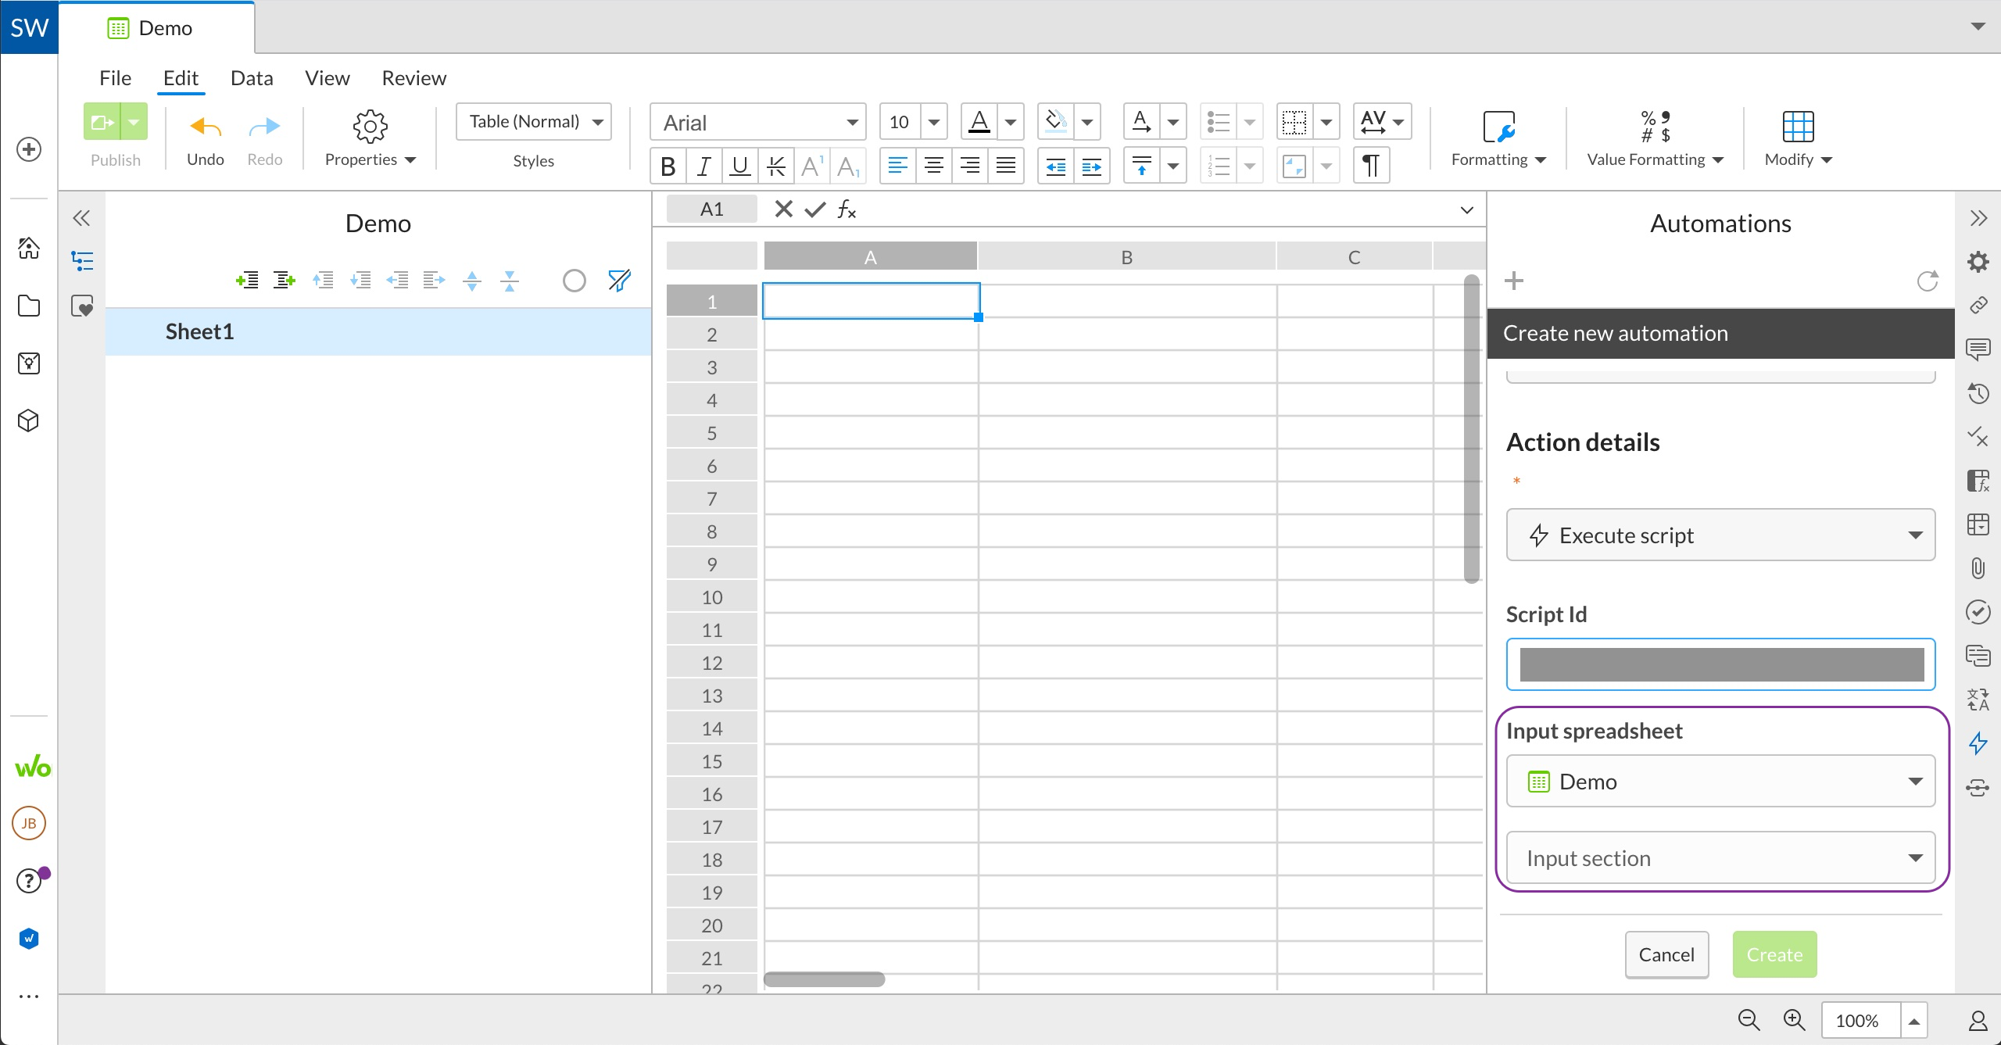Viewport: 2001px width, 1045px height.
Task: Open the Input section dropdown
Action: coord(1719,857)
